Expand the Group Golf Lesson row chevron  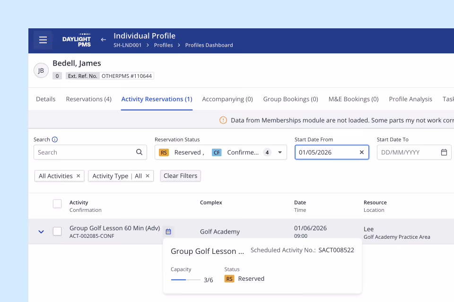(x=41, y=232)
